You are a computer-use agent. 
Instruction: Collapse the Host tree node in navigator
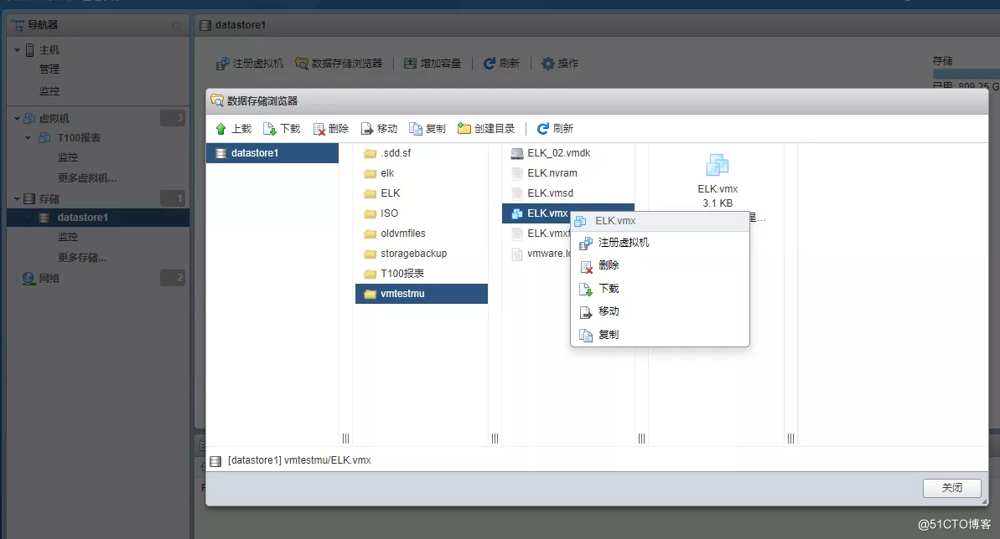tap(17, 50)
